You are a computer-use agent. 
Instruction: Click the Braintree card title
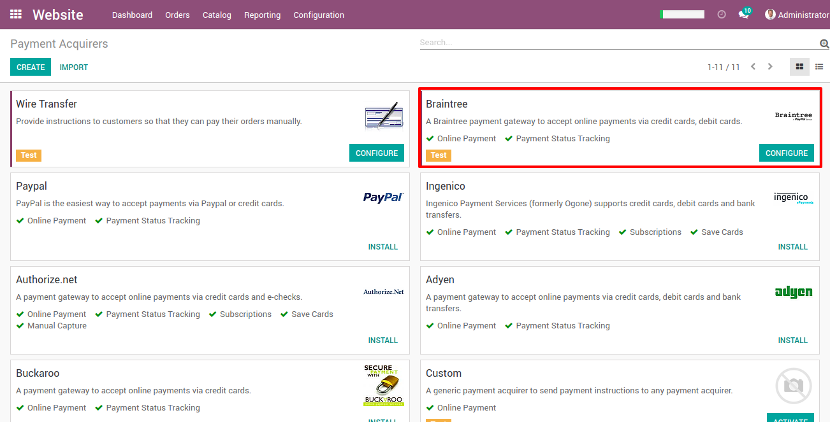tap(447, 104)
